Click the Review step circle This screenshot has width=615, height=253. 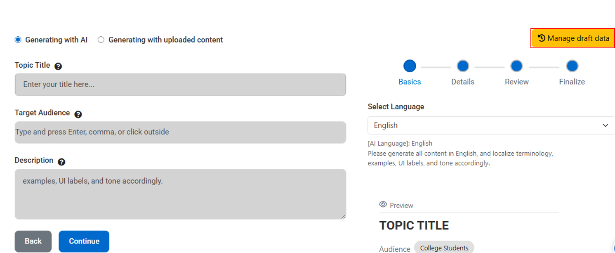point(516,66)
